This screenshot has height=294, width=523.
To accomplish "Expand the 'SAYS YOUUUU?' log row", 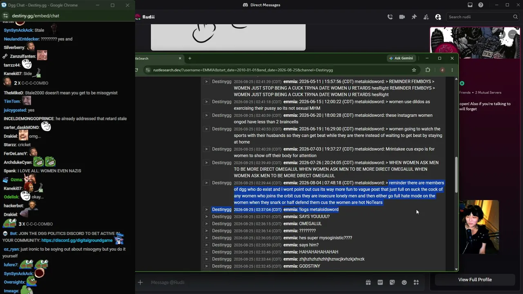I will [x=206, y=216].
